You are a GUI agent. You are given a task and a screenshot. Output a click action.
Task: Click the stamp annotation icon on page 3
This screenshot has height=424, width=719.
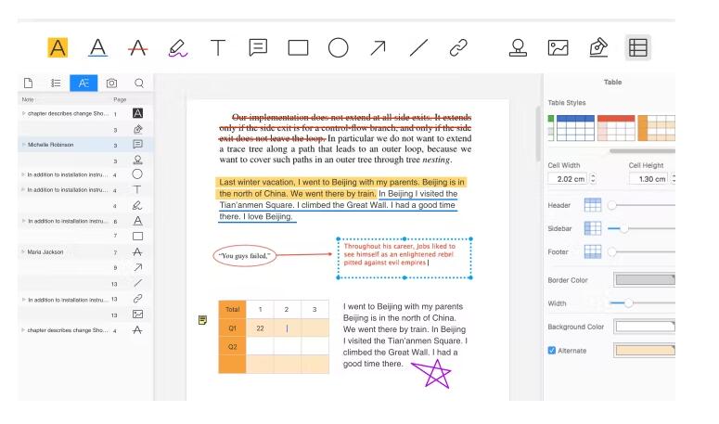pyautogui.click(x=137, y=160)
